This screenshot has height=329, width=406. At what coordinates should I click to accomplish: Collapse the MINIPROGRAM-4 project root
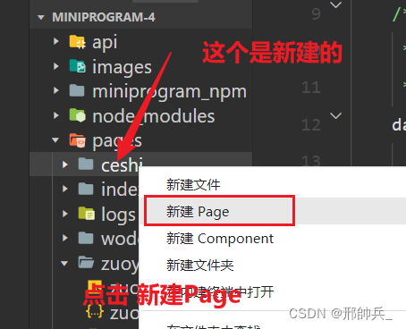click(41, 18)
